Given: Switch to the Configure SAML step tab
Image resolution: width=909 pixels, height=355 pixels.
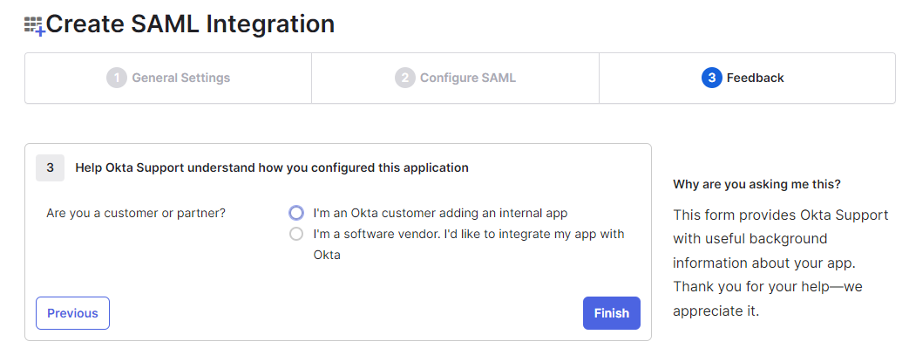Looking at the screenshot, I should click(455, 78).
